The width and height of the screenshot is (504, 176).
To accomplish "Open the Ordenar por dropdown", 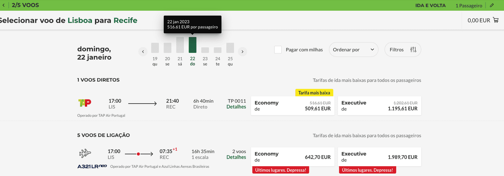I will point(353,49).
